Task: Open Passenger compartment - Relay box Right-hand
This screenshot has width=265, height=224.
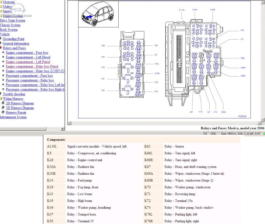Action: tap(35, 90)
